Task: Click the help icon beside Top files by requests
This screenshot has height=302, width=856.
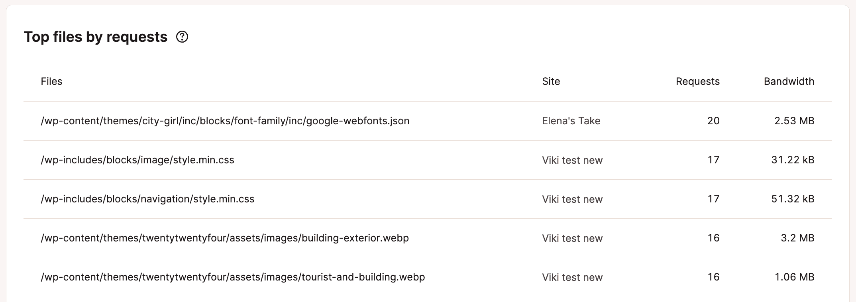Action: coord(182,37)
